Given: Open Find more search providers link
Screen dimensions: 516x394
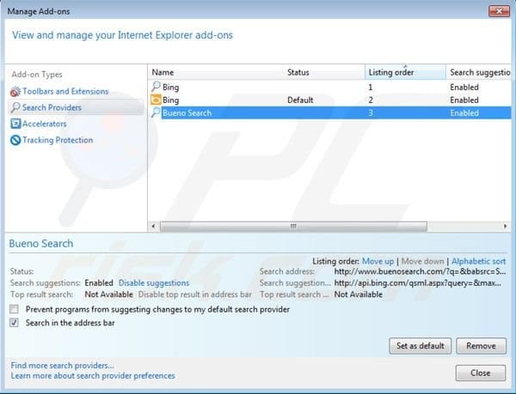Looking at the screenshot, I should click(x=62, y=366).
